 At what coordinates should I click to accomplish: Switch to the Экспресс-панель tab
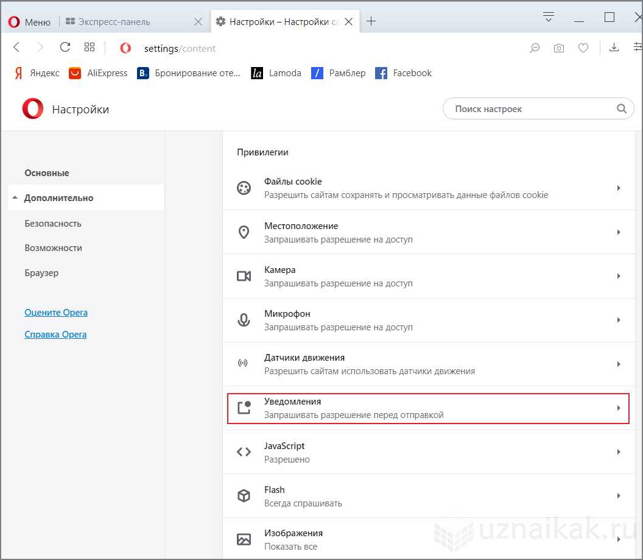pos(114,22)
